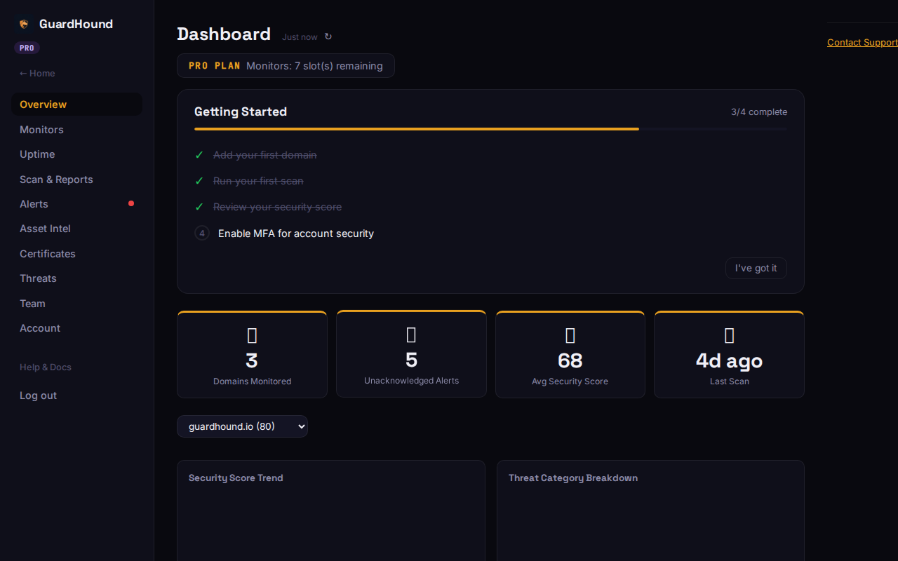Click the 3/4 complete text

point(759,112)
